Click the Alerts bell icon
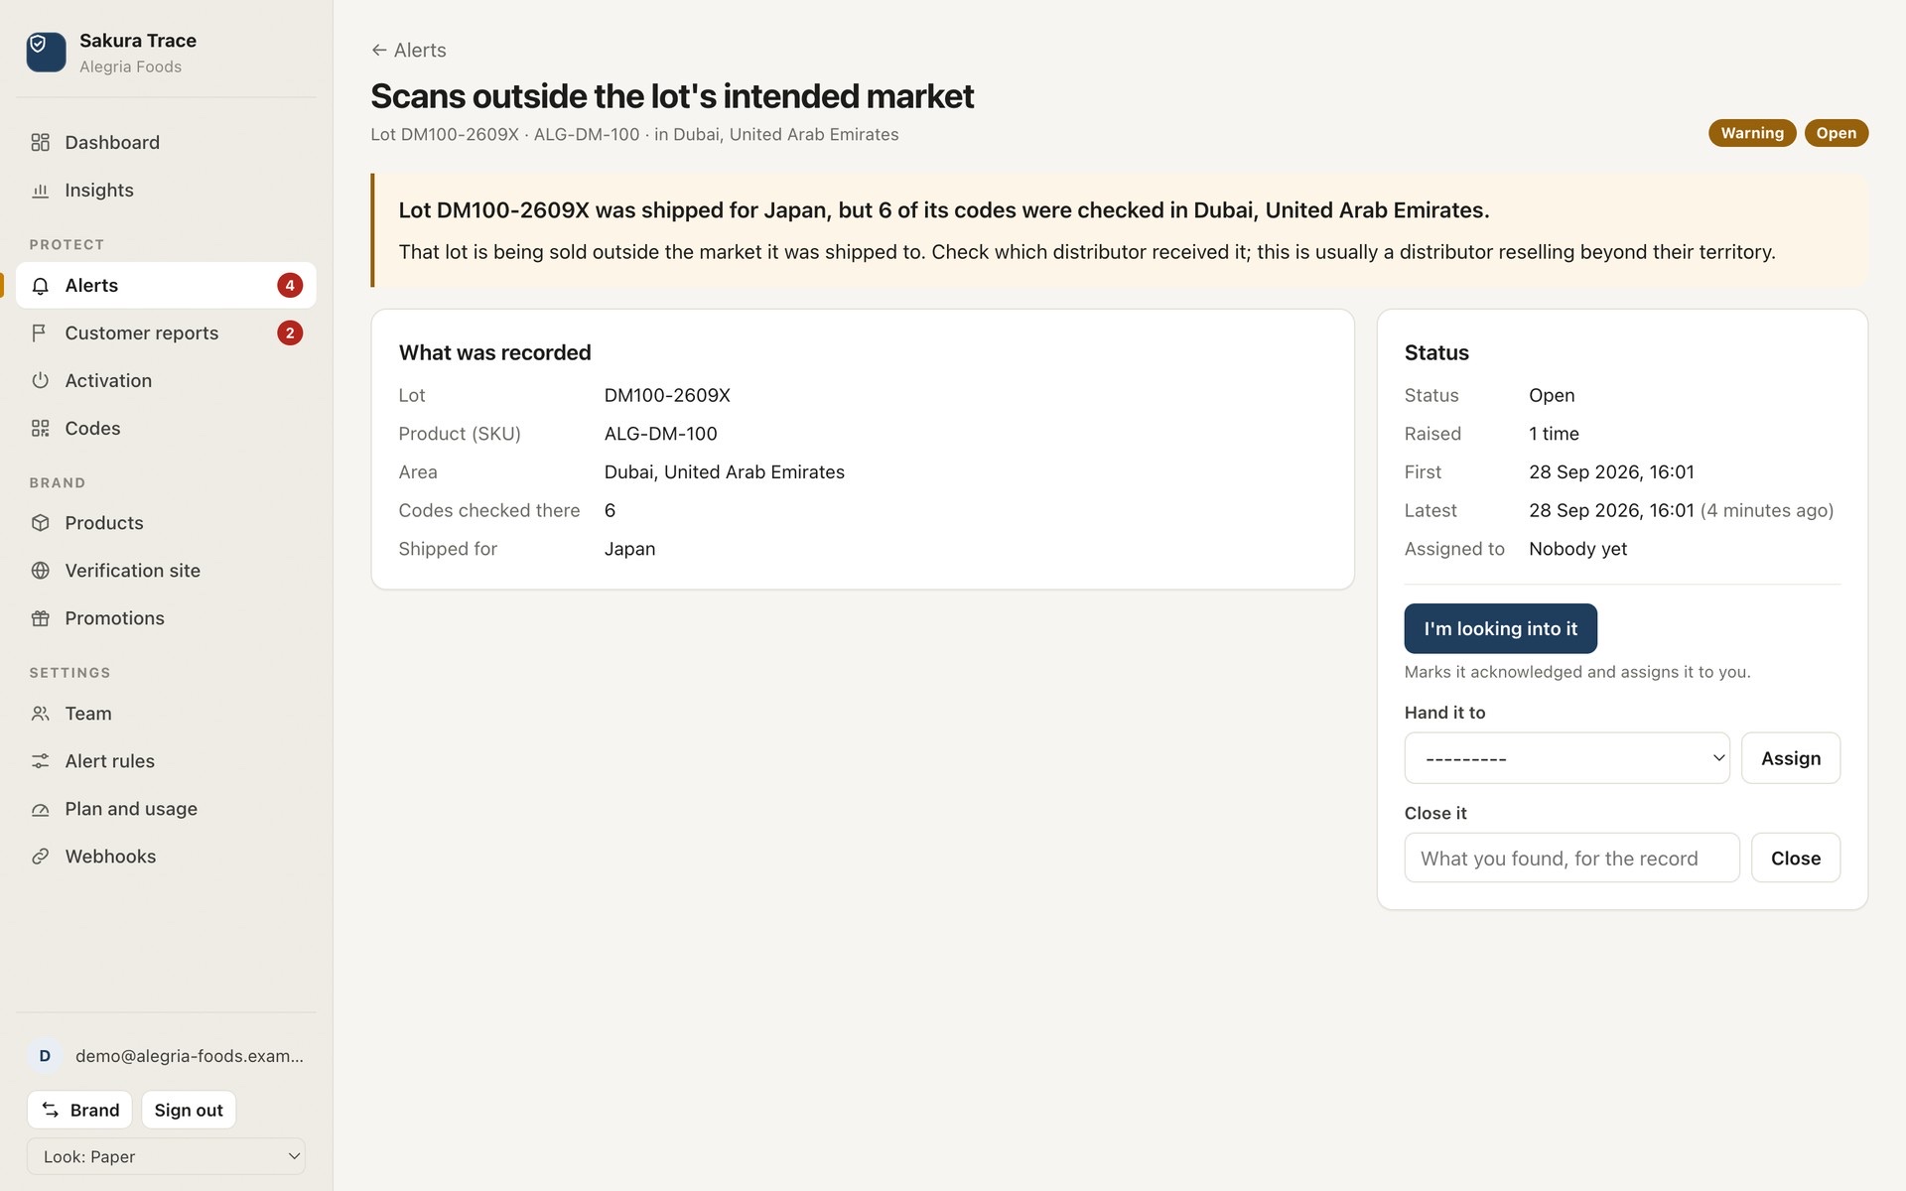Viewport: 1906px width, 1191px height. (40, 286)
